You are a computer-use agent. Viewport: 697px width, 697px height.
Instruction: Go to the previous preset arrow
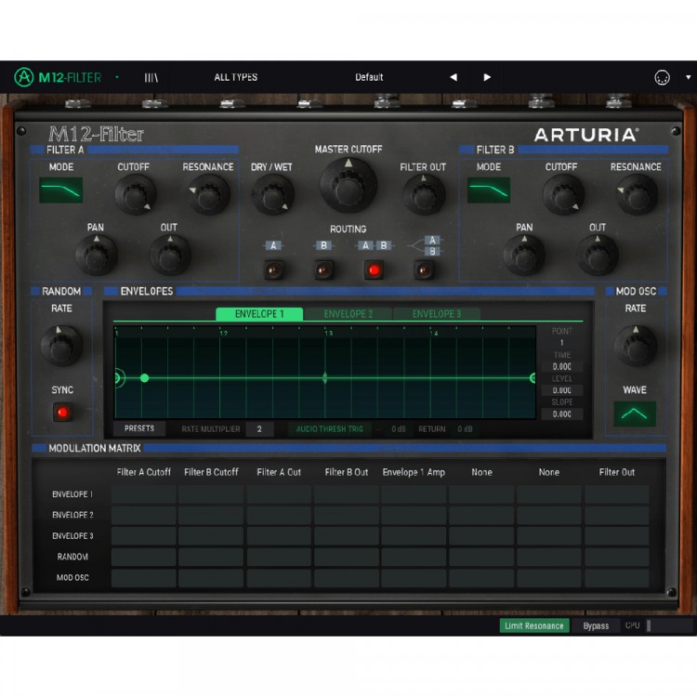(x=454, y=77)
